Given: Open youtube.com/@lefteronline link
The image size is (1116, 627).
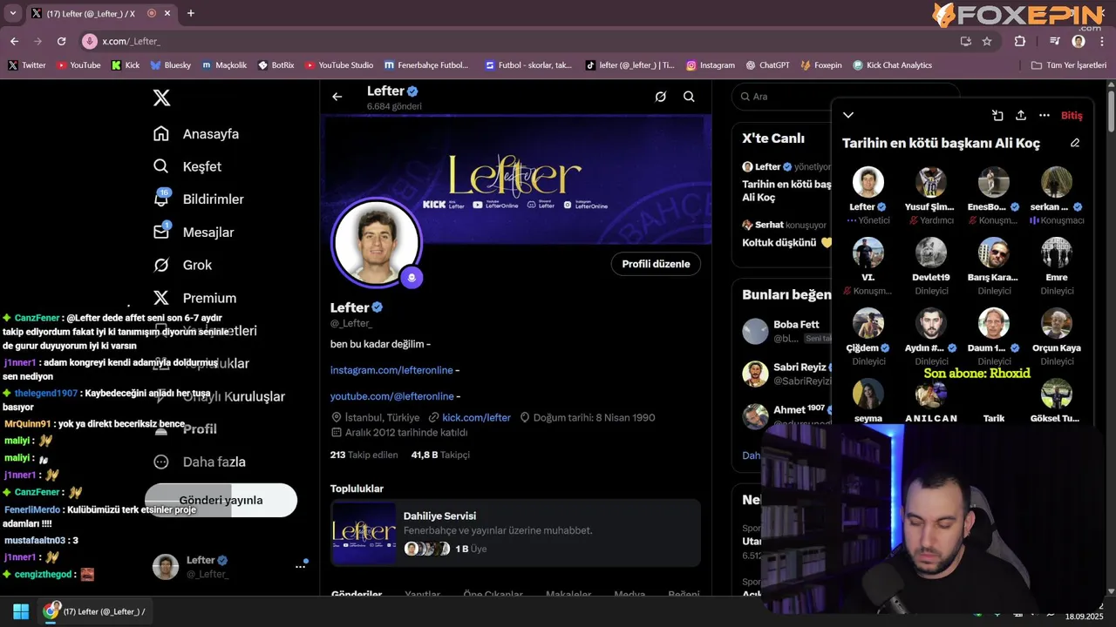Looking at the screenshot, I should click(391, 396).
